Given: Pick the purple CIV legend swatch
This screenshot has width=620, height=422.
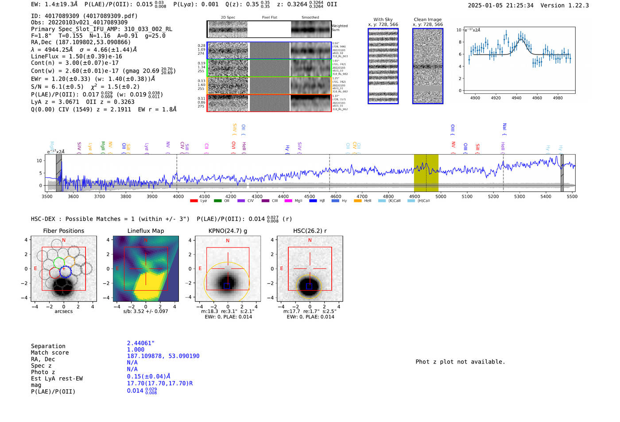Looking at the screenshot, I should click(x=241, y=201).
